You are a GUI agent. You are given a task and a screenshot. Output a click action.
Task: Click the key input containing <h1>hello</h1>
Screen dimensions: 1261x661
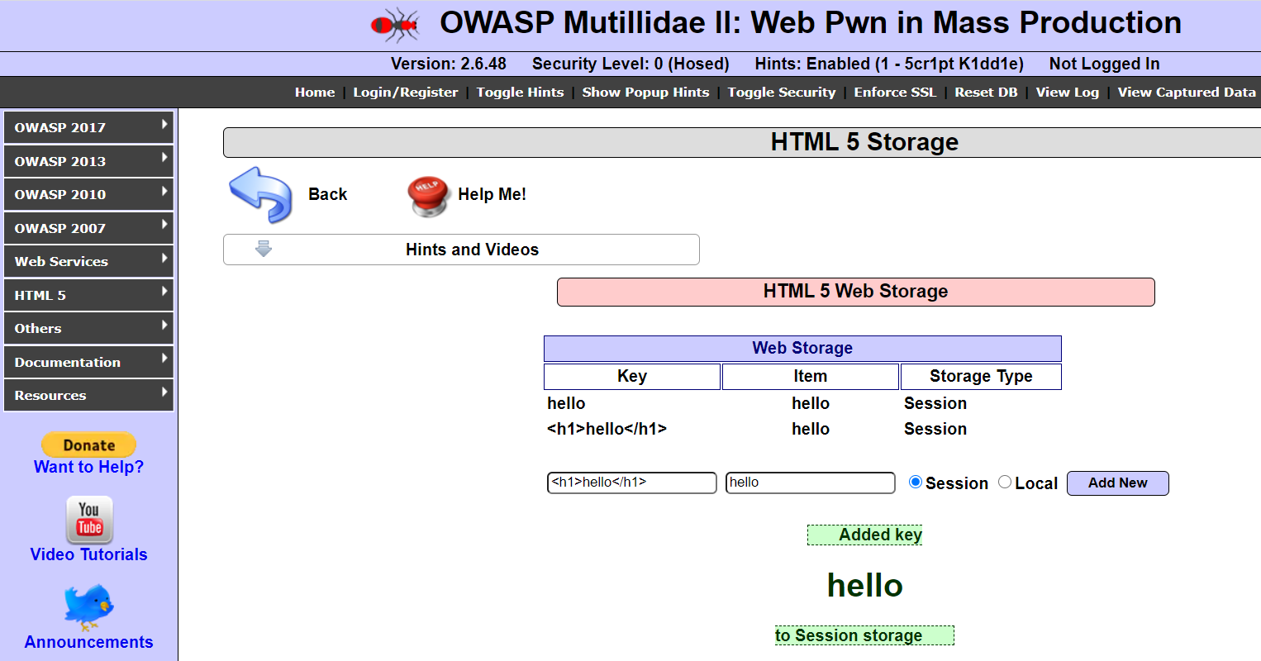[x=631, y=483]
